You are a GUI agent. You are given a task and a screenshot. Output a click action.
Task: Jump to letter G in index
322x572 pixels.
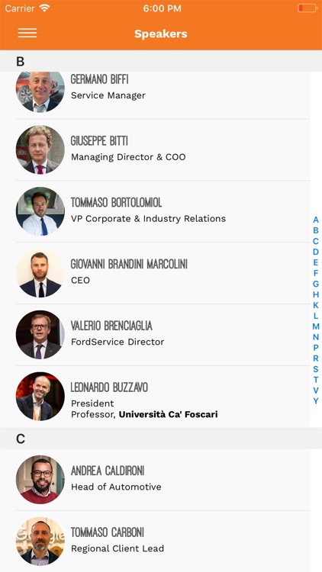(316, 284)
